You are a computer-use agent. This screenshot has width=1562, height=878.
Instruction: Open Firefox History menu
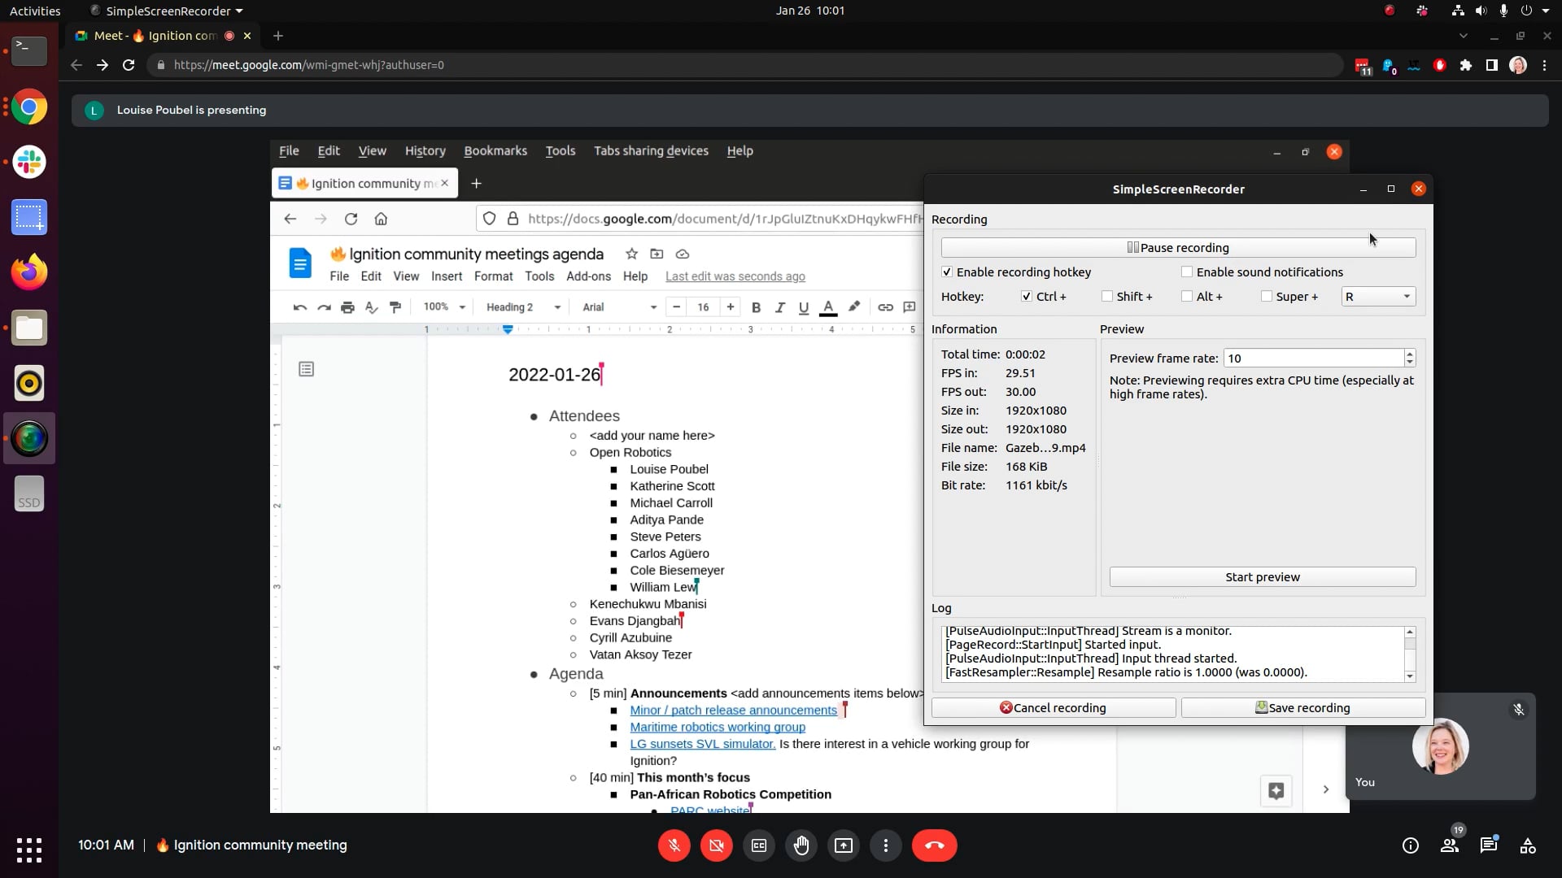coord(425,151)
